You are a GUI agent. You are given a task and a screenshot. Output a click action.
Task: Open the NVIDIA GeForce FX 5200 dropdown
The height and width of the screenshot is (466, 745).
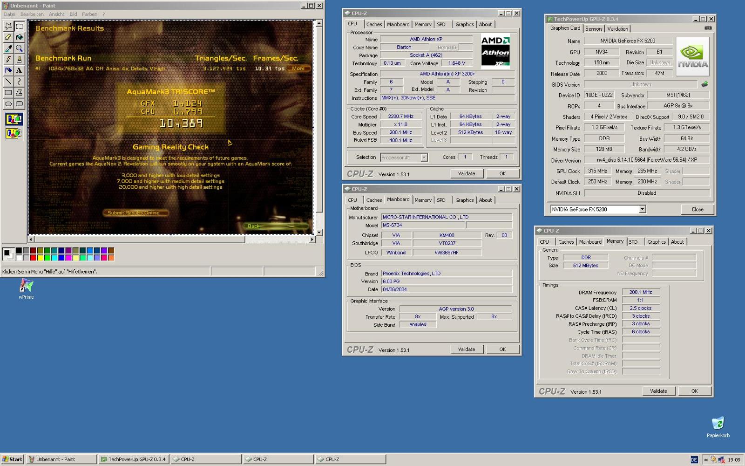click(642, 209)
